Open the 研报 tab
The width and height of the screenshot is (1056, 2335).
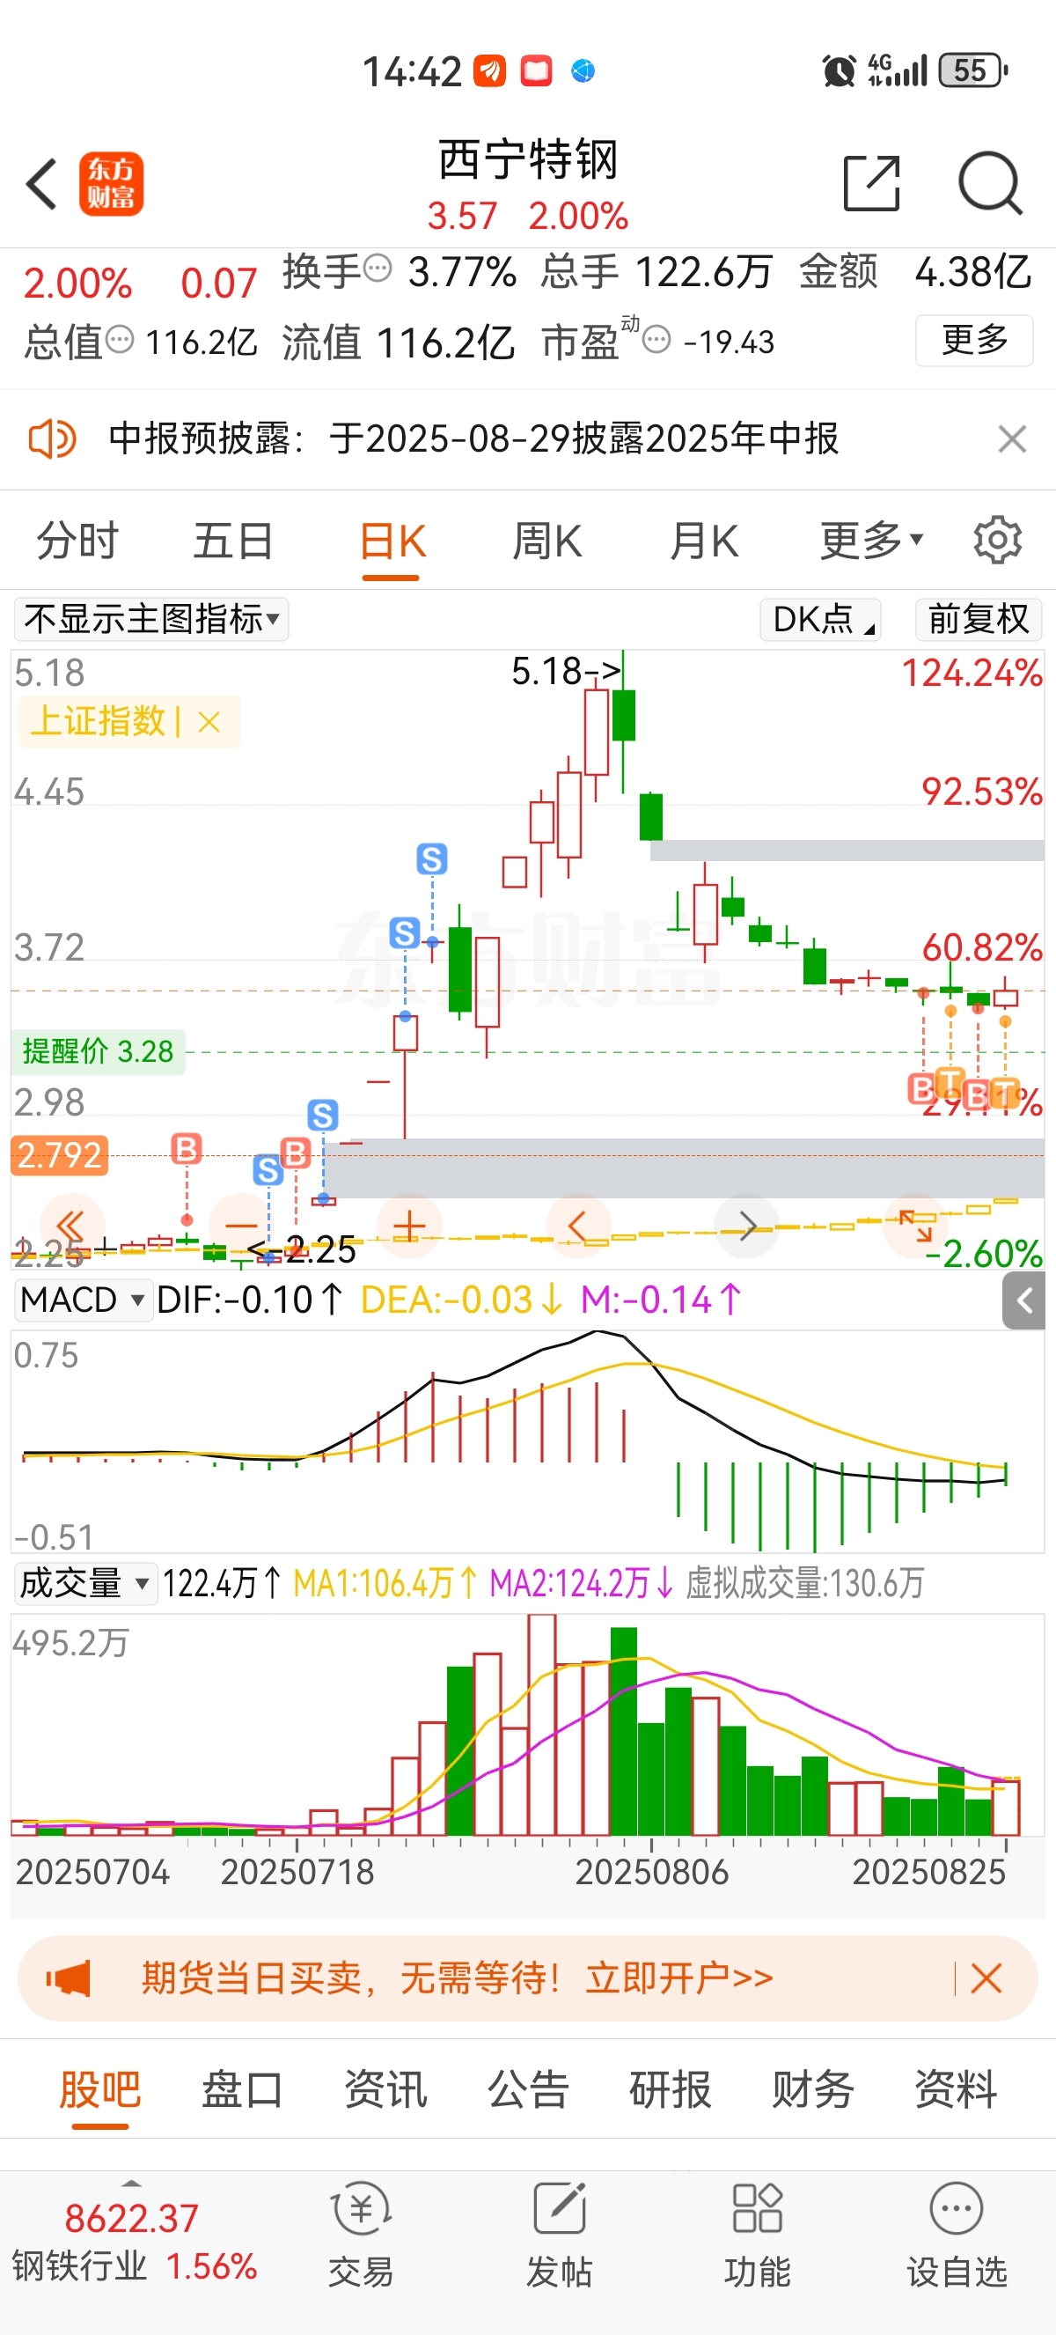(x=671, y=2090)
